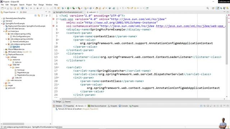Collapse the servlet fold on line 16
The image size is (230, 129).
pos(58,67)
